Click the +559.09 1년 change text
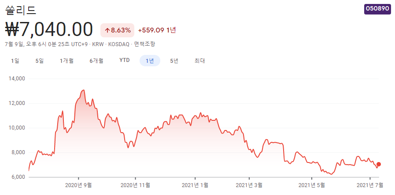The height and width of the screenshot is (195, 395). pos(157,30)
